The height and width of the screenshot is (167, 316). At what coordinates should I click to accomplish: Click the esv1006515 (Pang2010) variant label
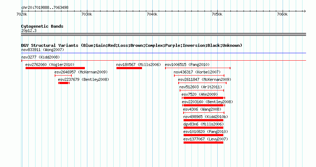coord(187,65)
